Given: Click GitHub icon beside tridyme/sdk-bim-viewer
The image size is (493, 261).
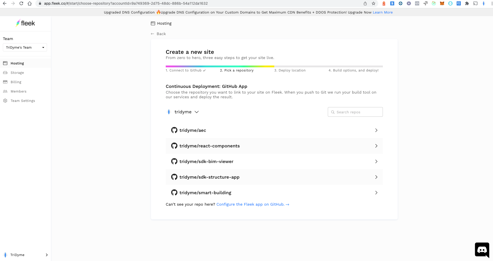Looking at the screenshot, I should point(174,161).
